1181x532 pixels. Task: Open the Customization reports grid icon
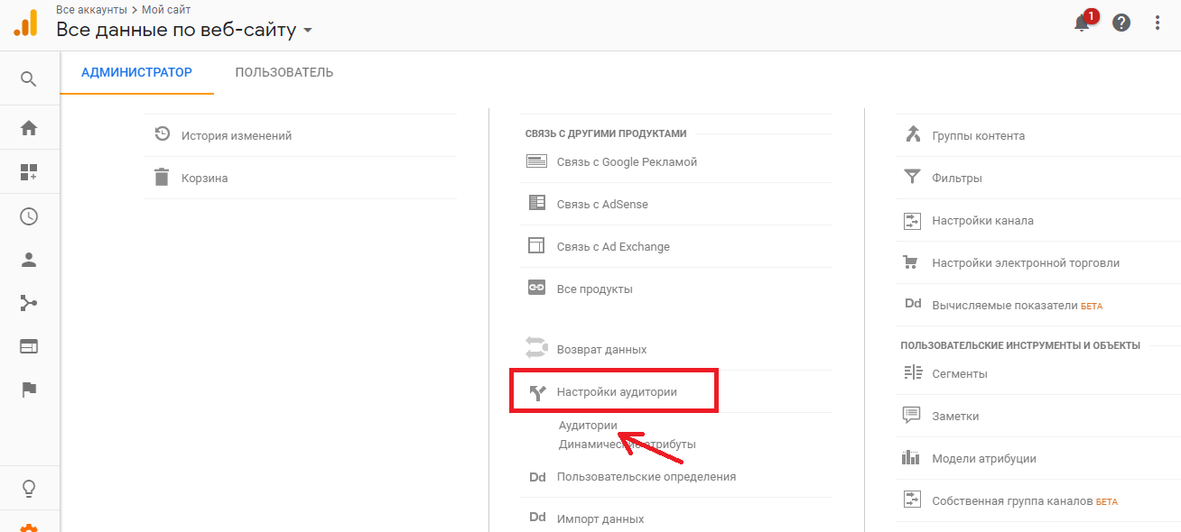point(30,170)
